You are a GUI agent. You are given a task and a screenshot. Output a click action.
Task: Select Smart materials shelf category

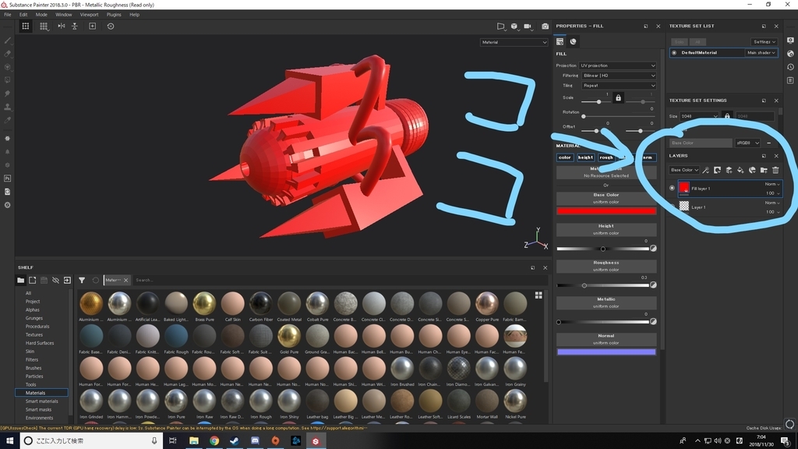[x=42, y=401]
